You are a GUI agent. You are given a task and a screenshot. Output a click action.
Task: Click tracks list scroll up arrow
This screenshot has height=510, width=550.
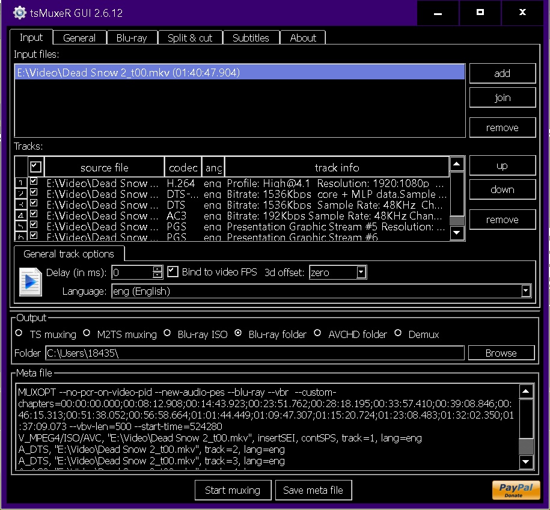(457, 164)
